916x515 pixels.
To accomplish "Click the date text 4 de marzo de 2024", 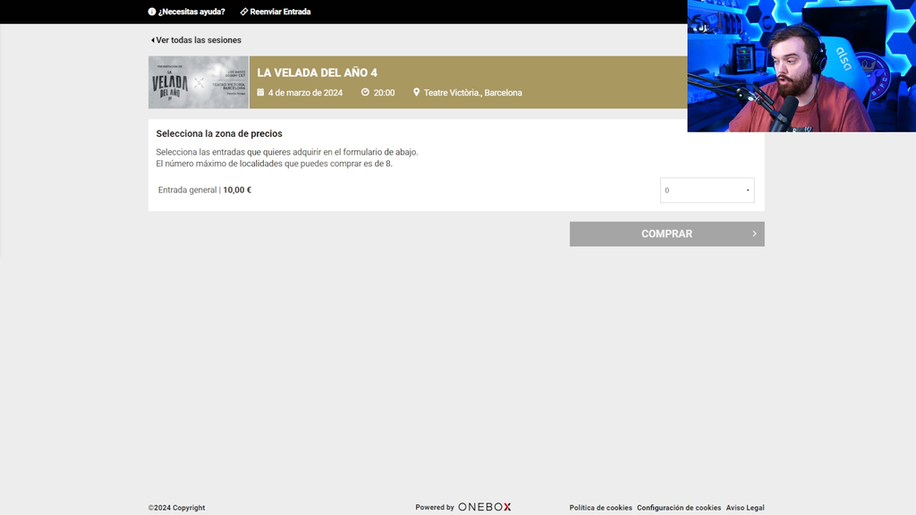I will 306,93.
